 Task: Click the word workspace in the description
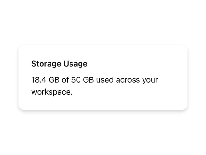point(51,92)
